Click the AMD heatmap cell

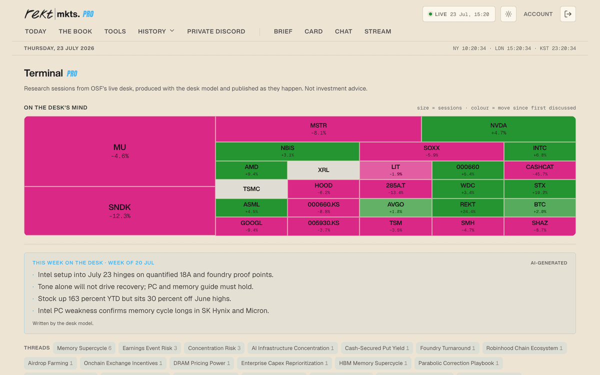coord(251,170)
